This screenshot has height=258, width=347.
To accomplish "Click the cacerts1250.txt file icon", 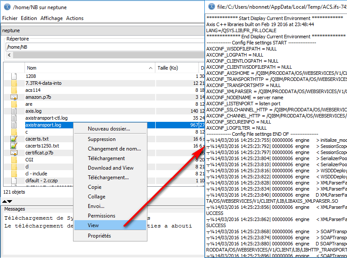I will [14, 146].
